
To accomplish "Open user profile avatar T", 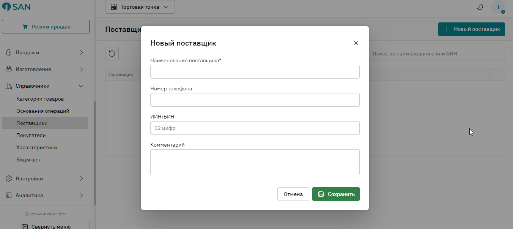I will click(x=498, y=7).
